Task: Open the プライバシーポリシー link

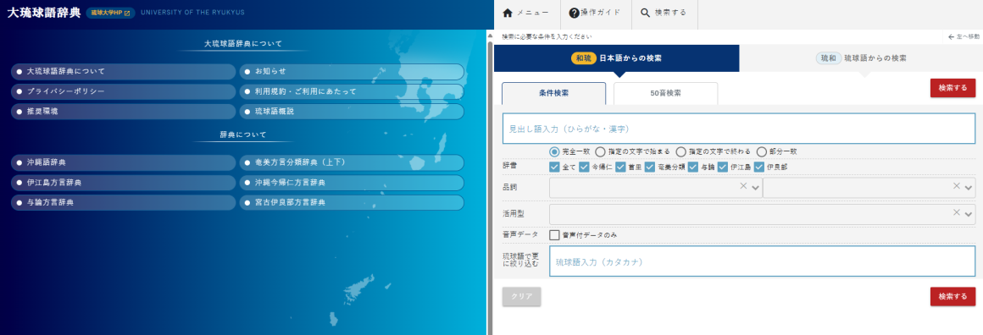Action: (x=123, y=91)
